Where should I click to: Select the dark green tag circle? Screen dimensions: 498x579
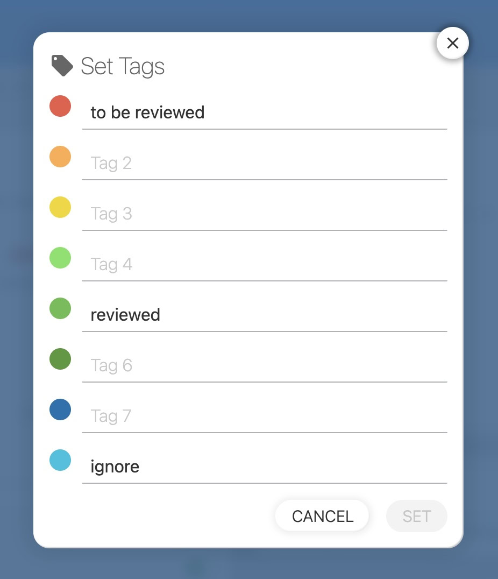pyautogui.click(x=60, y=359)
